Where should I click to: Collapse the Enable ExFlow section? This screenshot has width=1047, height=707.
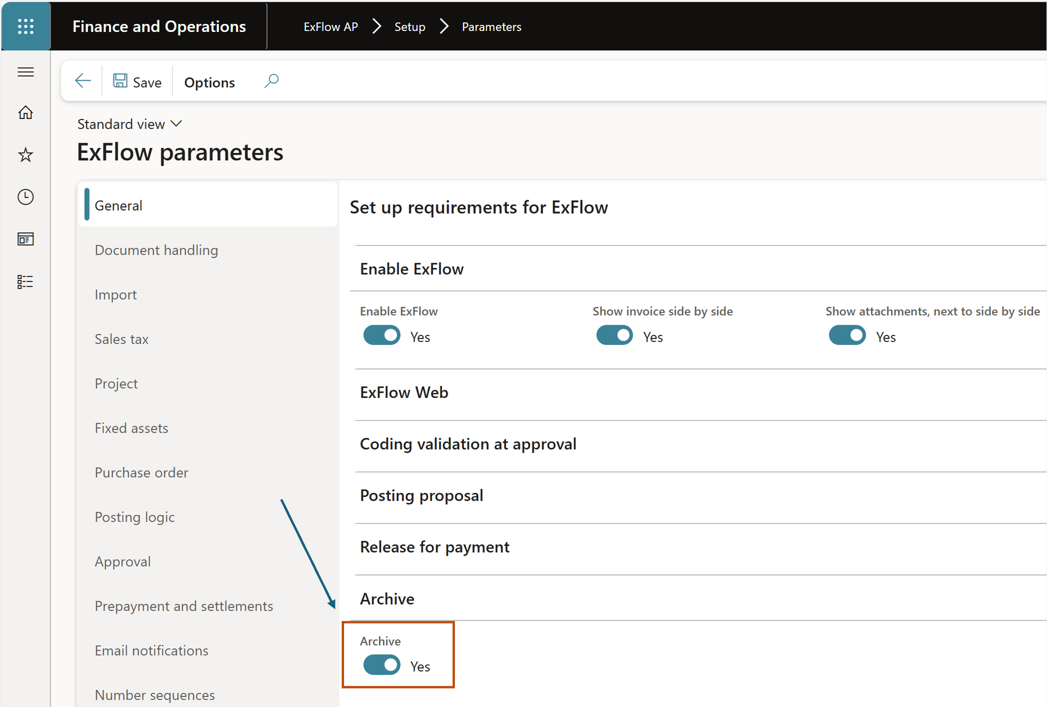[698, 269]
